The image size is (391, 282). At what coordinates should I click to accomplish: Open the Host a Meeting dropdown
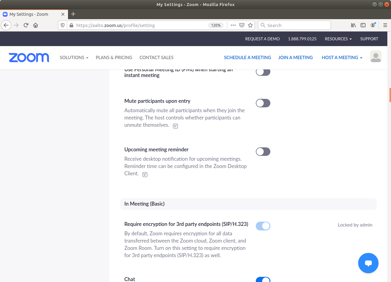click(342, 58)
